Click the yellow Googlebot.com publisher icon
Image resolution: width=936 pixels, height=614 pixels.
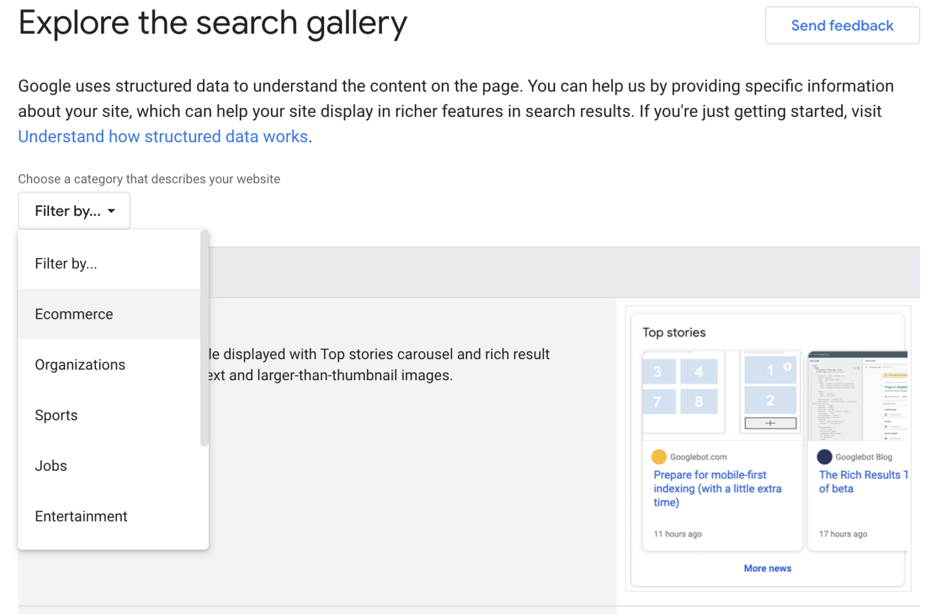pos(659,457)
